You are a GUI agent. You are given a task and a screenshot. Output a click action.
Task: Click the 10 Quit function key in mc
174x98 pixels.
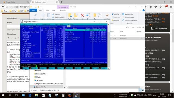pyautogui.click(x=103, y=68)
